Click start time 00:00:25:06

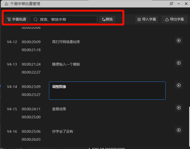click(x=31, y=131)
